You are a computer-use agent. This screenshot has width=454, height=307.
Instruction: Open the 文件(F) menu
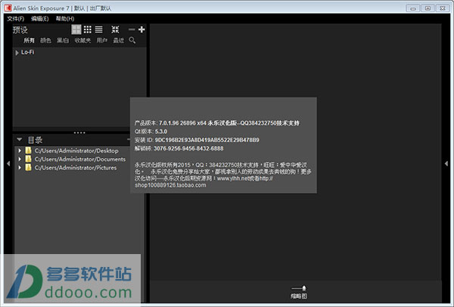[16, 19]
